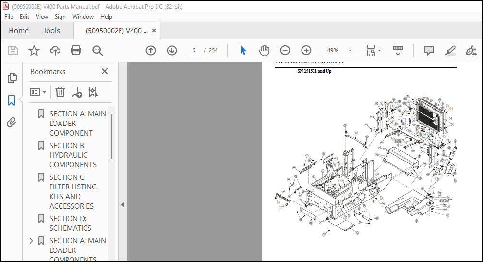
Task: Open bookmark options list dropdown
Action: (x=38, y=92)
